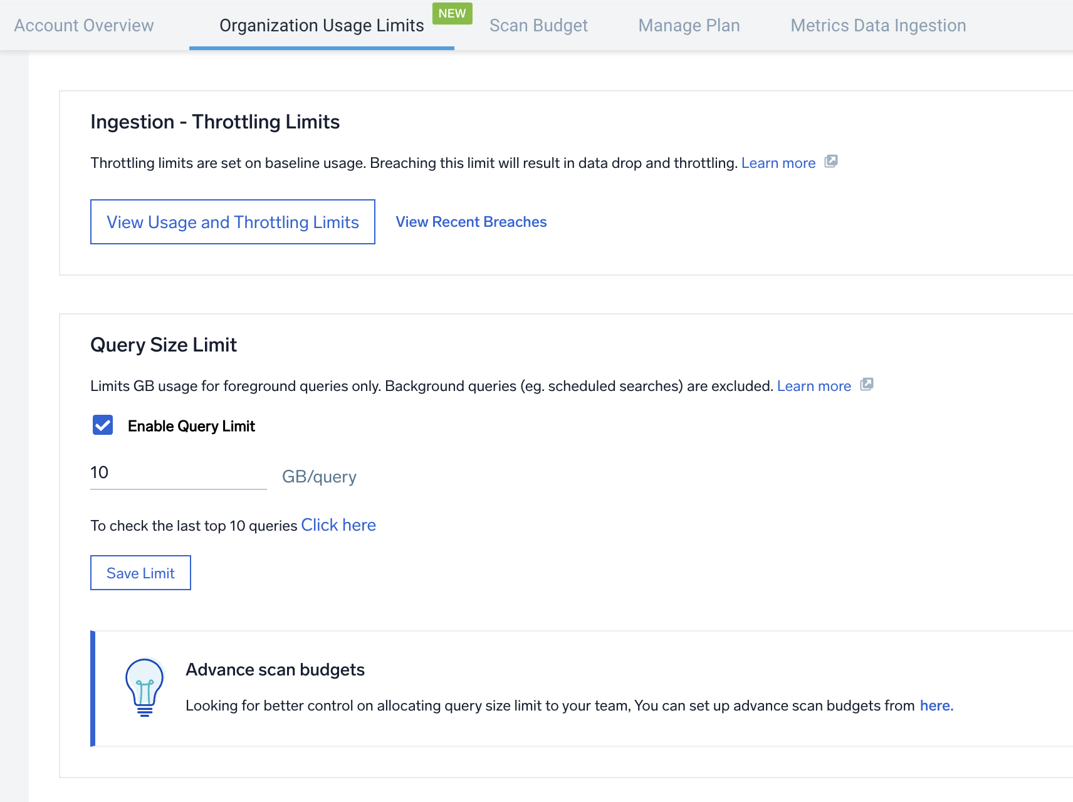This screenshot has height=802, width=1073.
Task: Click the lightbulb tip icon
Action: pos(145,687)
